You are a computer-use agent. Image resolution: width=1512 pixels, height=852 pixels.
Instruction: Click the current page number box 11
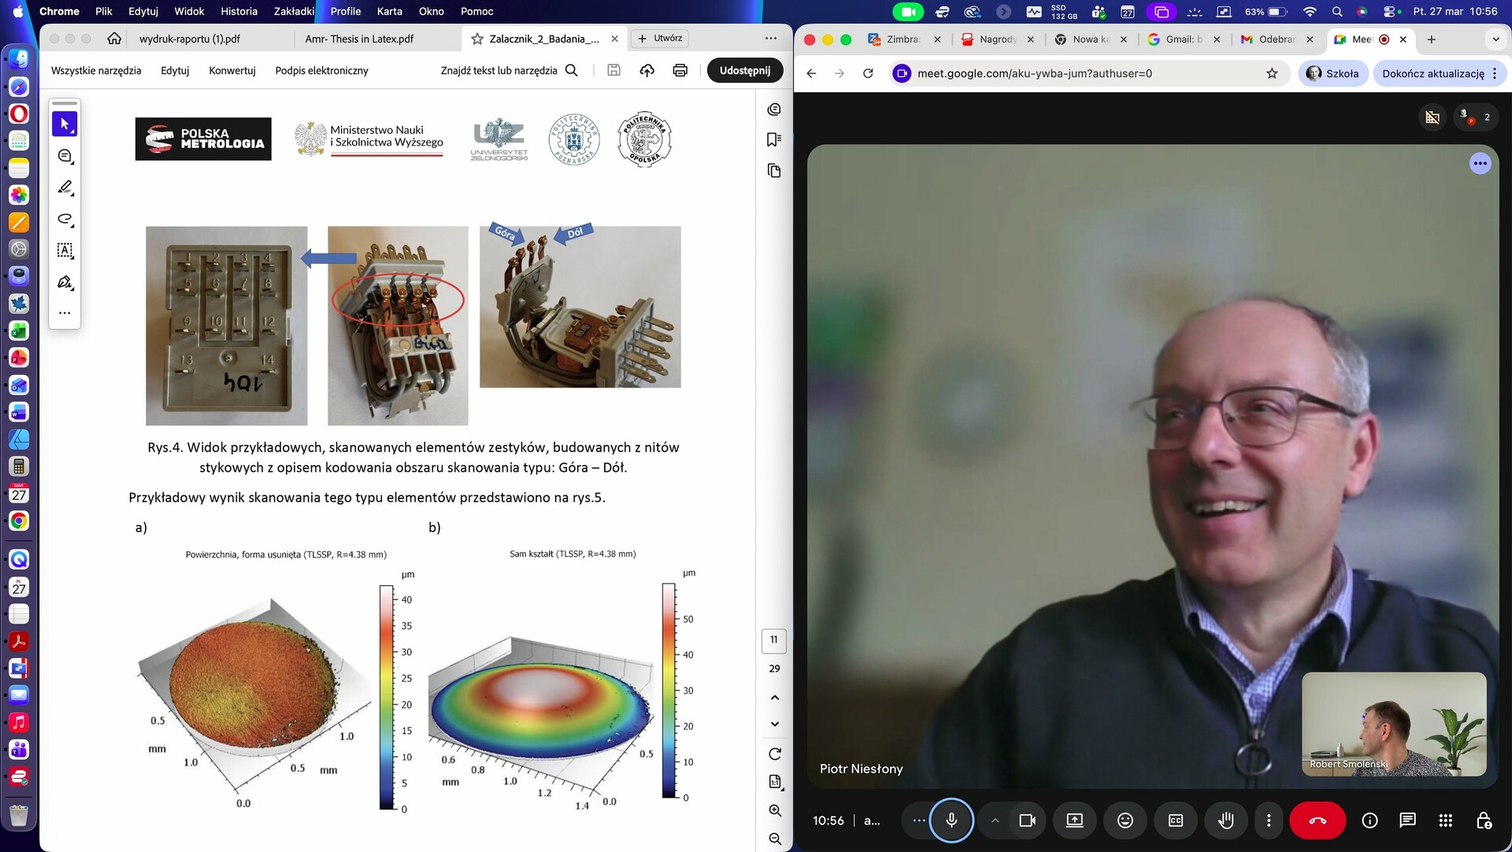(774, 640)
